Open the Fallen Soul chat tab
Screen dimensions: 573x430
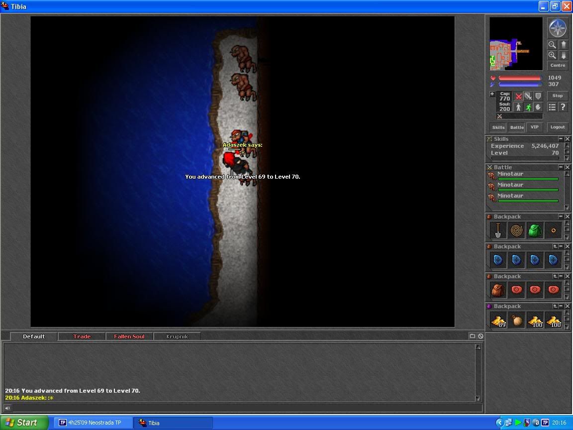pos(129,336)
